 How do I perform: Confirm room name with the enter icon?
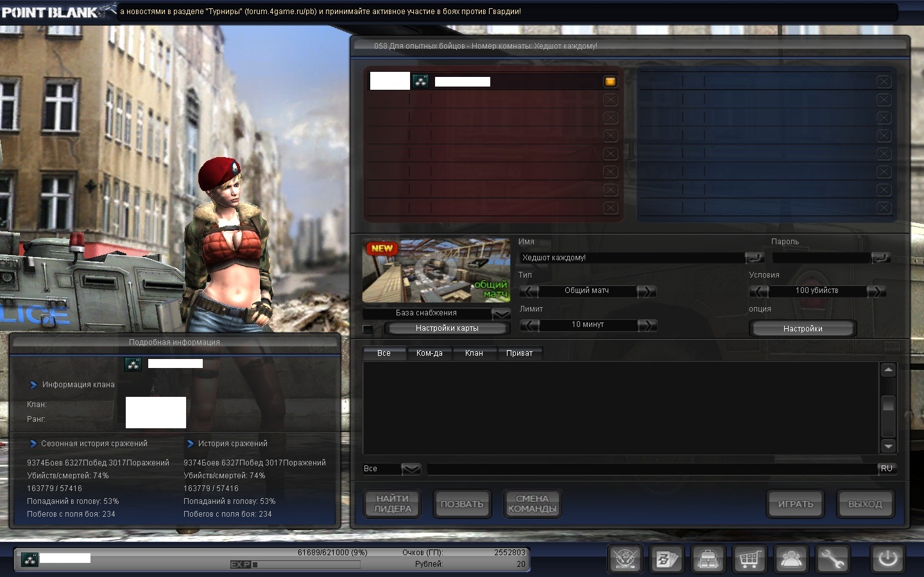754,258
